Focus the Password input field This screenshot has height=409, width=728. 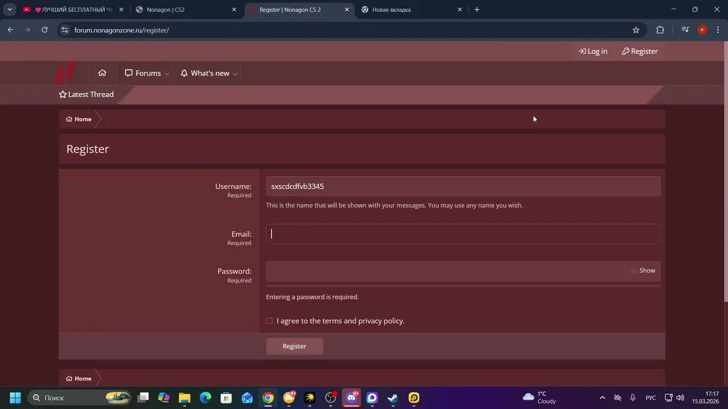click(x=445, y=271)
